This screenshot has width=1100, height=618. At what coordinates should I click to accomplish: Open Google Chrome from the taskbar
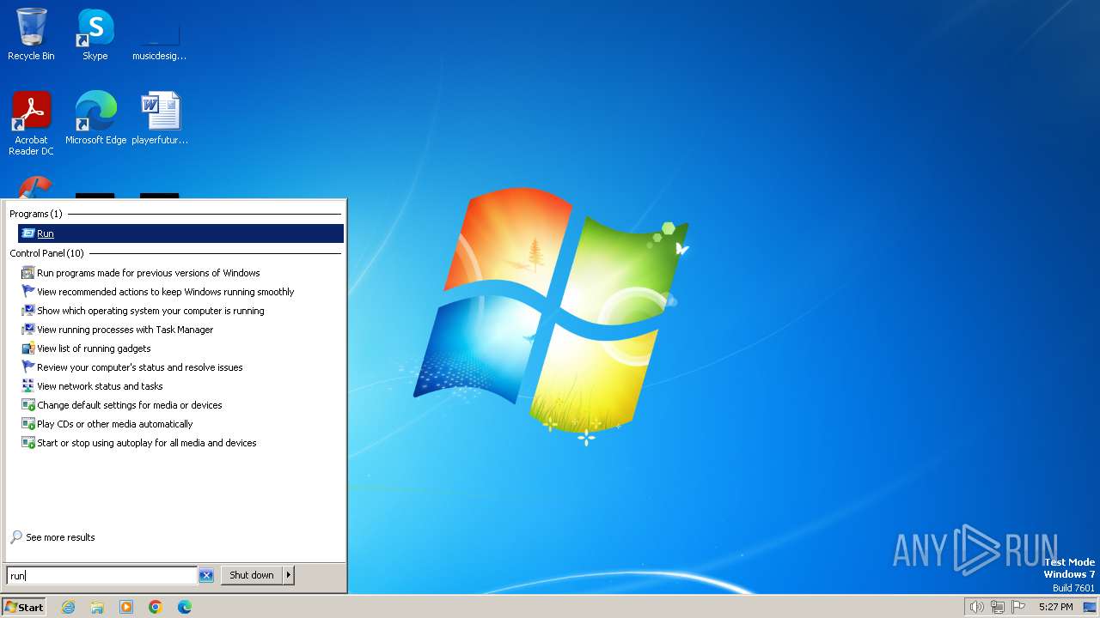[x=156, y=607]
